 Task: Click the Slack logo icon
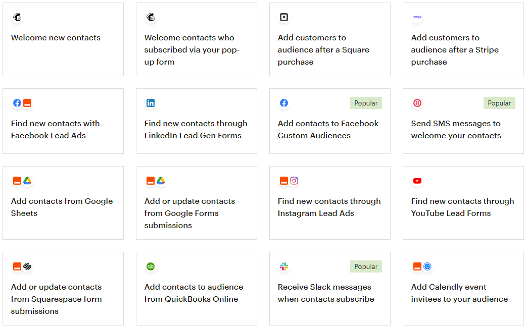click(x=284, y=266)
